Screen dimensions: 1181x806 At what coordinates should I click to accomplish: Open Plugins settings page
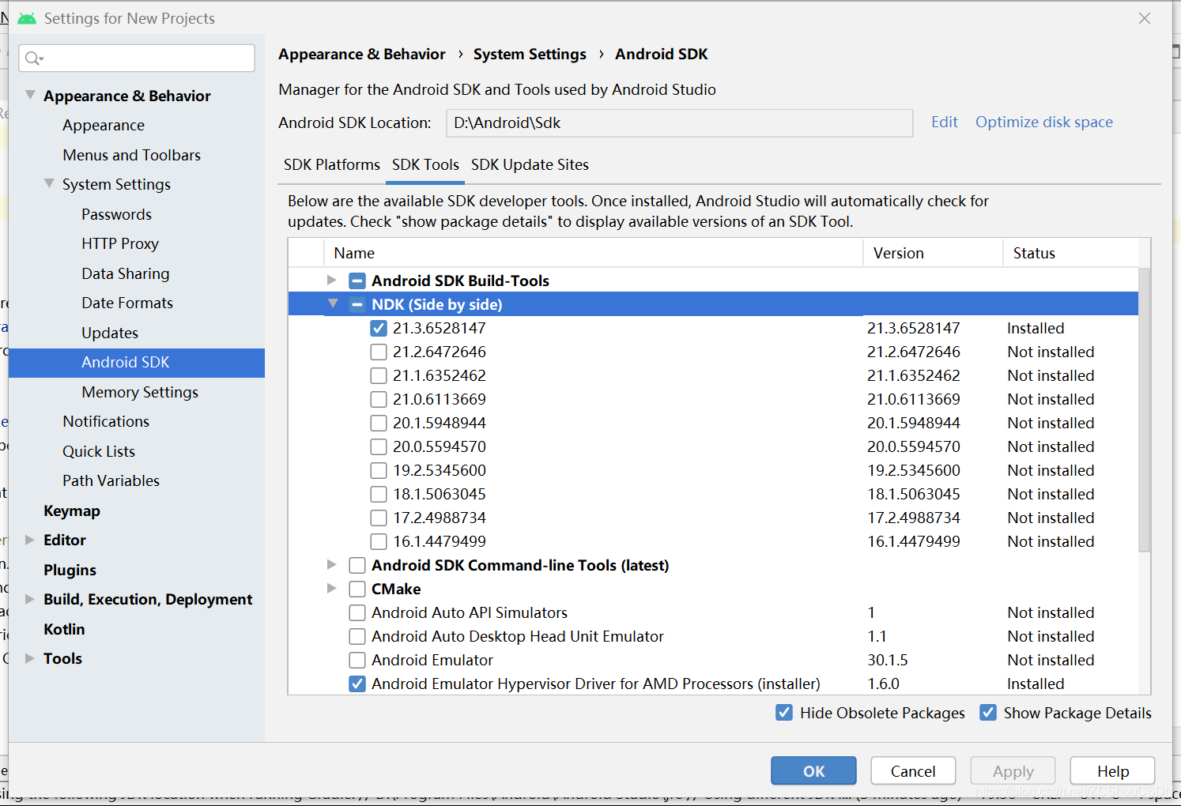pyautogui.click(x=70, y=570)
